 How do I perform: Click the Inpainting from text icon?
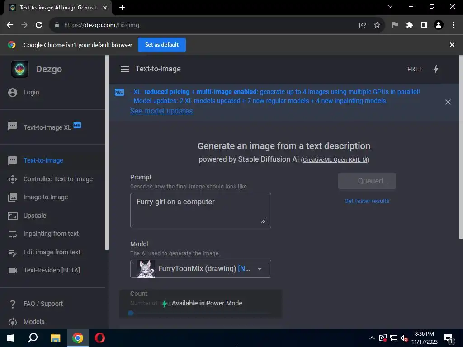pyautogui.click(x=13, y=234)
